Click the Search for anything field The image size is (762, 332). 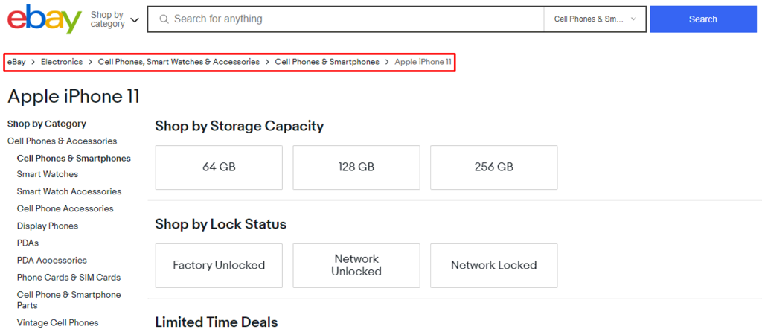click(345, 19)
